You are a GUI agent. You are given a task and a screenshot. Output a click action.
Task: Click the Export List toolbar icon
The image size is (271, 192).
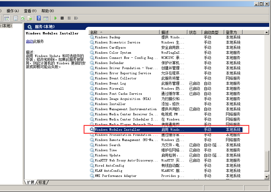(30, 18)
